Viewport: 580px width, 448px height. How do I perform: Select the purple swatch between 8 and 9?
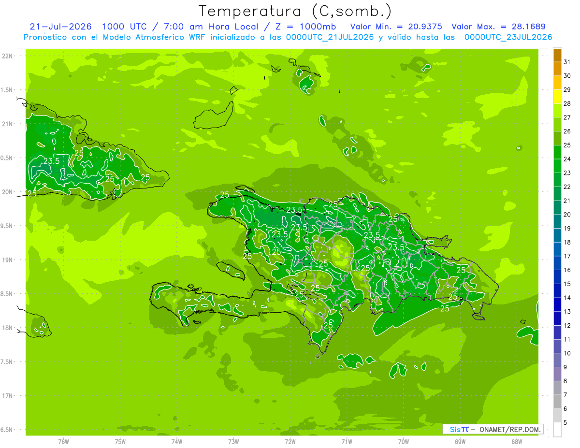coord(557,374)
